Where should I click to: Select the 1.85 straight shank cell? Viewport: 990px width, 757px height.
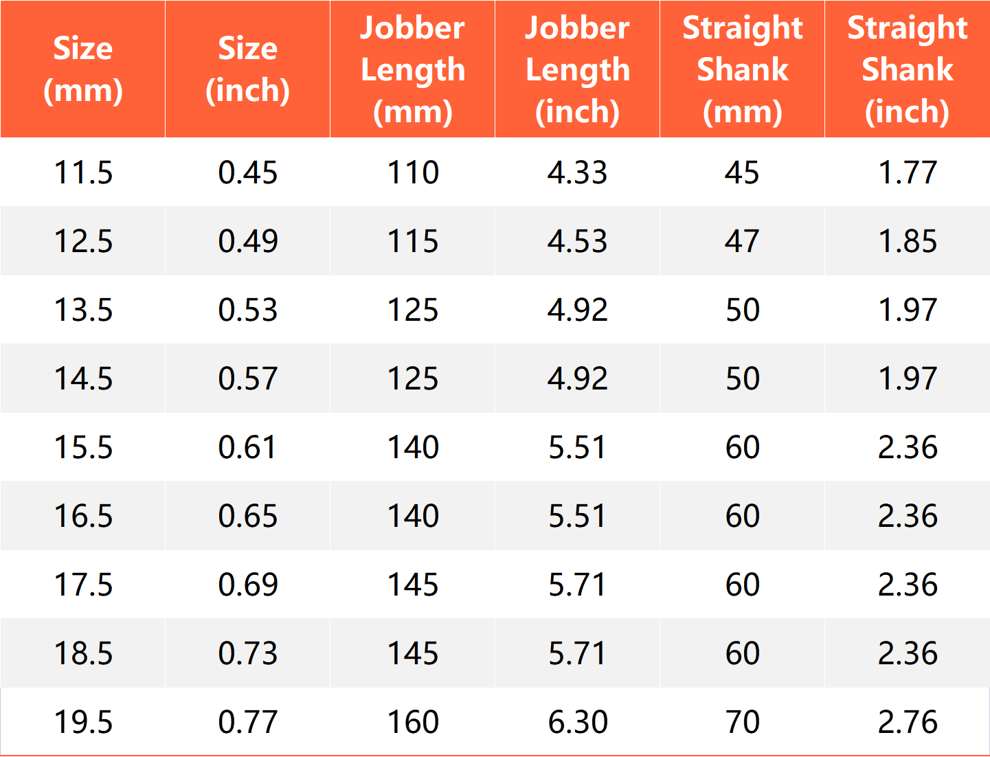pyautogui.click(x=908, y=241)
